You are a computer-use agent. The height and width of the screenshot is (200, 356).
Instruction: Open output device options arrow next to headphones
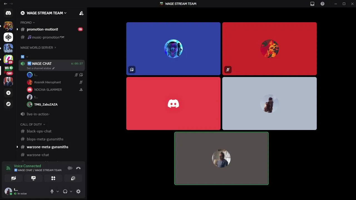tap(71, 191)
